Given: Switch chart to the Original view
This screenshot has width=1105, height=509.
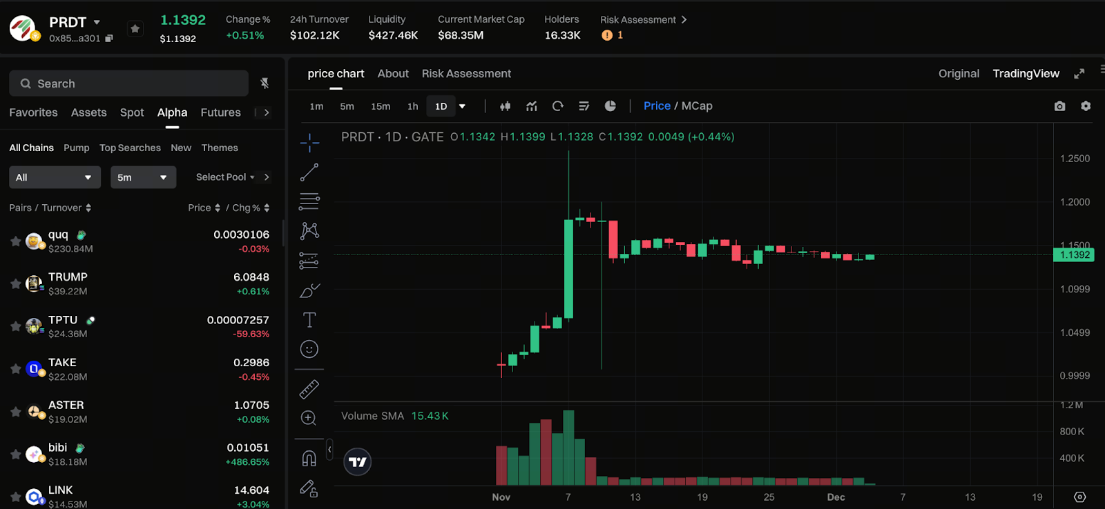Looking at the screenshot, I should (959, 74).
